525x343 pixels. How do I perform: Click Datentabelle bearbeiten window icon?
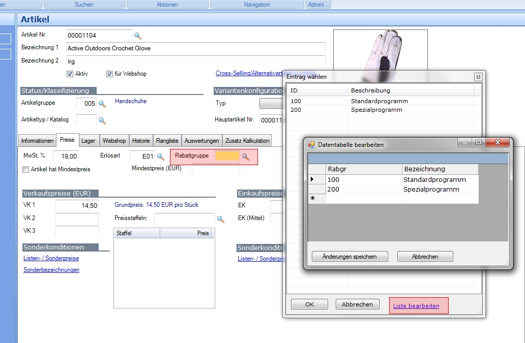[311, 144]
